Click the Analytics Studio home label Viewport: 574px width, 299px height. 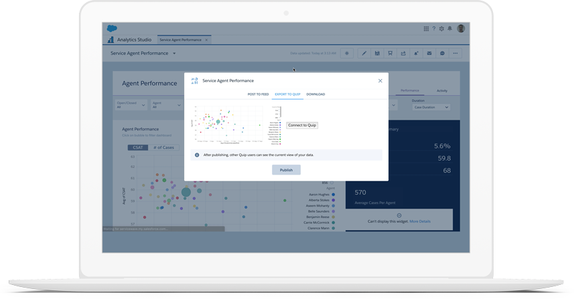coord(134,39)
